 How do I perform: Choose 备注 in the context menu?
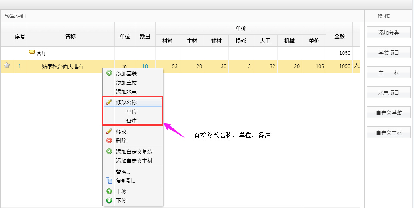click(x=132, y=121)
